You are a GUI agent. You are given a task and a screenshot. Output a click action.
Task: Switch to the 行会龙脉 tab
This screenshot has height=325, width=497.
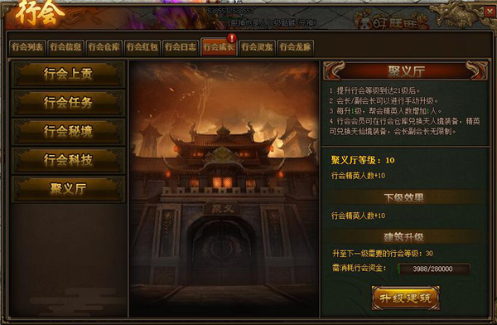coord(296,47)
